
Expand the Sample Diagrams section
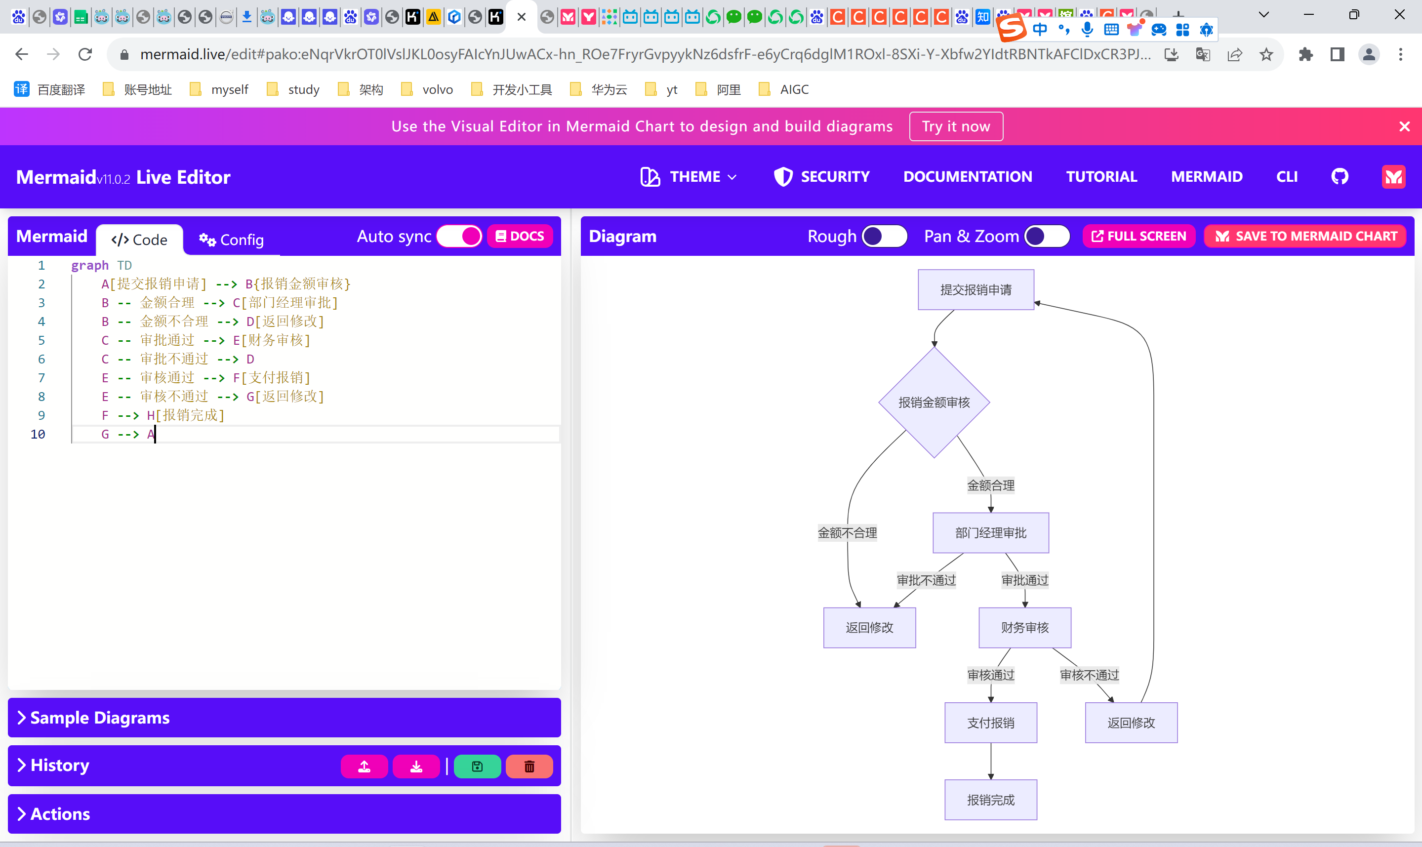point(284,718)
